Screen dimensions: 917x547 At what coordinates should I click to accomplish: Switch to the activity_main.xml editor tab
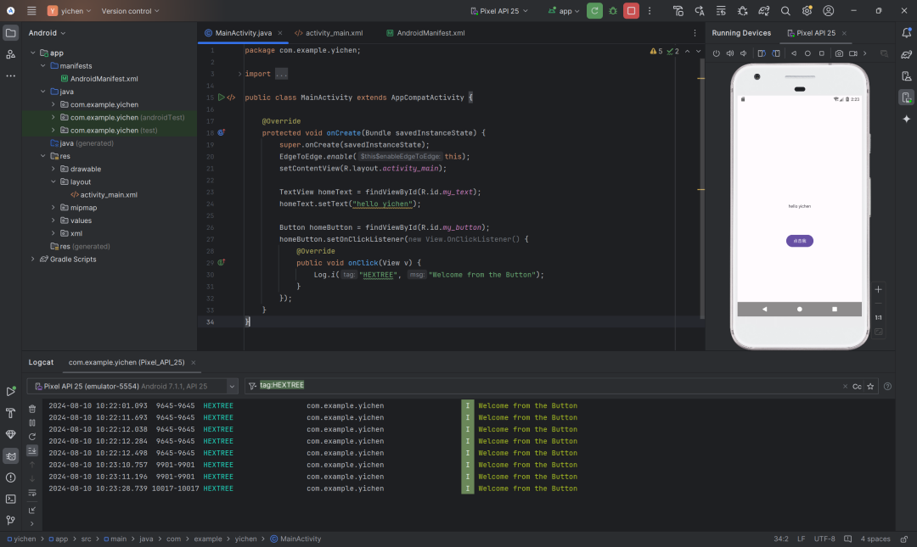(333, 33)
